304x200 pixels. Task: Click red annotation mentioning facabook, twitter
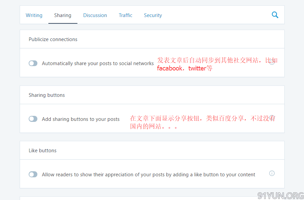[x=217, y=64]
